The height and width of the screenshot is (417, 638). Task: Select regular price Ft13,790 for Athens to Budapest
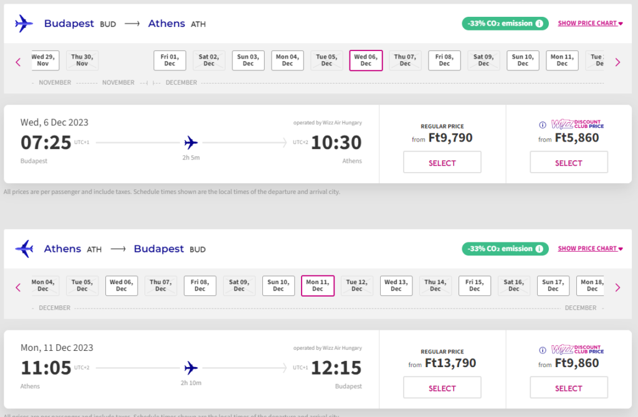click(442, 387)
